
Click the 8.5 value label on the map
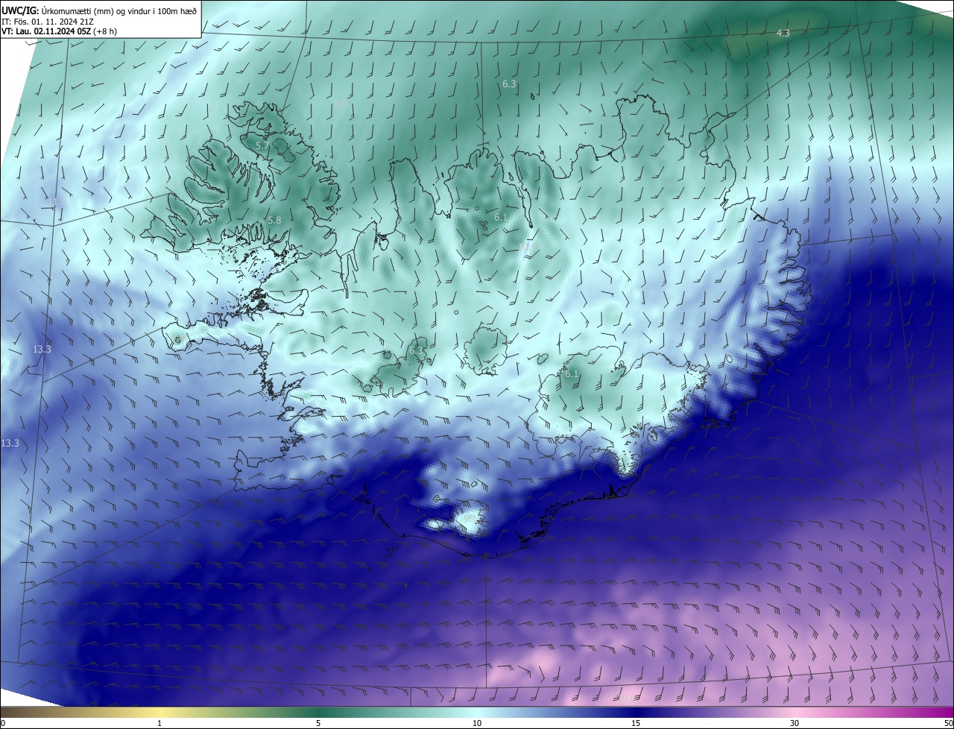click(x=340, y=103)
